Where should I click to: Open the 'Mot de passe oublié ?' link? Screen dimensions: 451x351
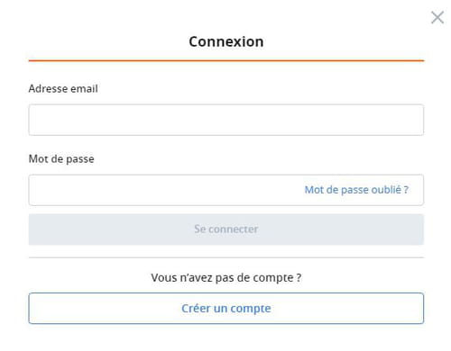tap(356, 190)
